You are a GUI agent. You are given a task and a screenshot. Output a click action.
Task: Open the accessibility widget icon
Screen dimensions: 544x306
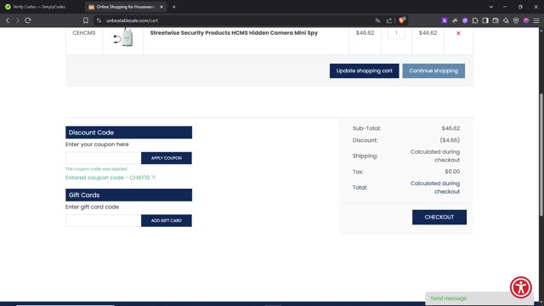point(520,287)
